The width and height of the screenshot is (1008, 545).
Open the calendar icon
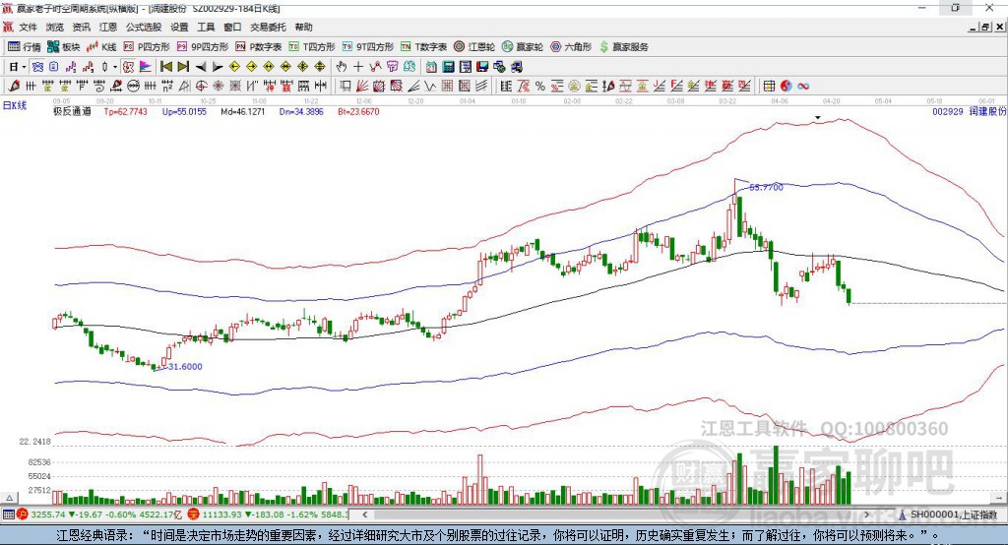coord(431,67)
